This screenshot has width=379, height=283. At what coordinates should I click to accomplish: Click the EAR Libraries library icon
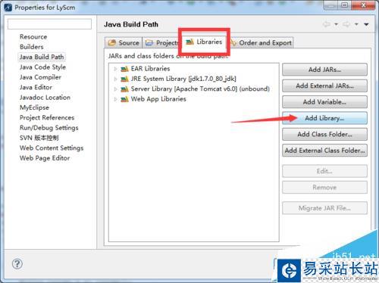click(x=124, y=69)
